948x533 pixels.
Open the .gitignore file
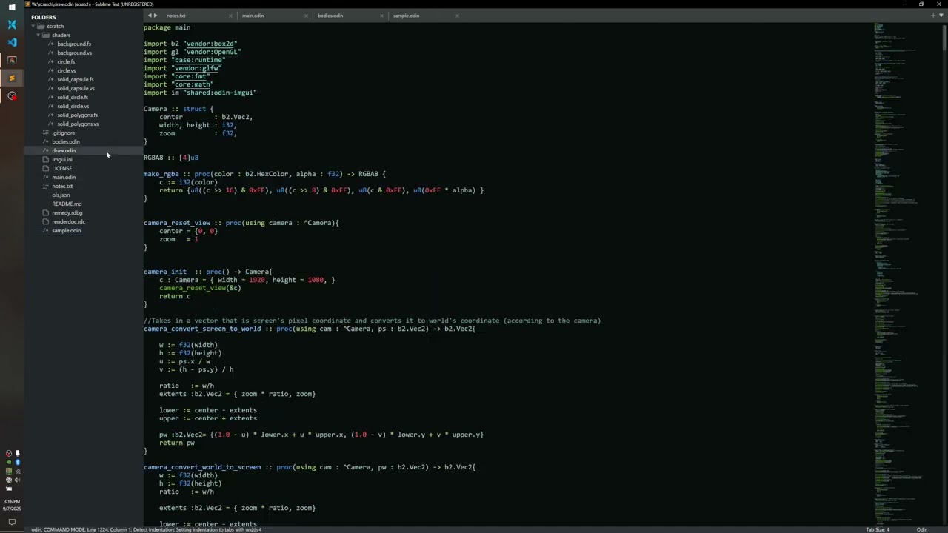(x=64, y=133)
